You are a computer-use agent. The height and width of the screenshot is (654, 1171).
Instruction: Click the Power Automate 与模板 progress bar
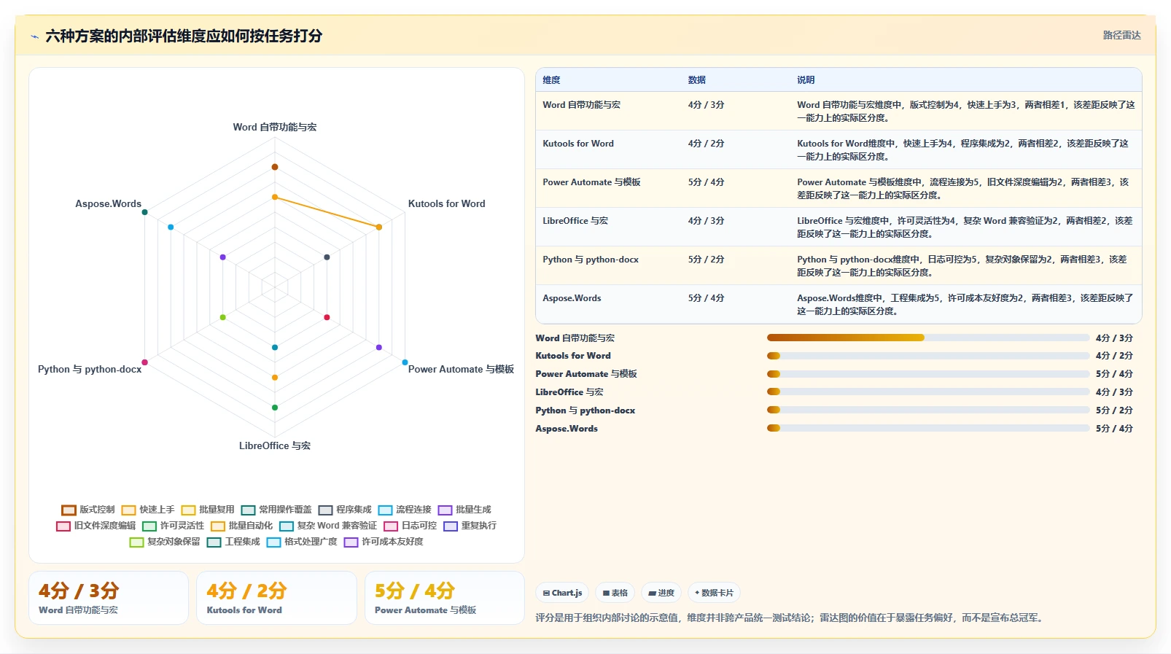[927, 374]
